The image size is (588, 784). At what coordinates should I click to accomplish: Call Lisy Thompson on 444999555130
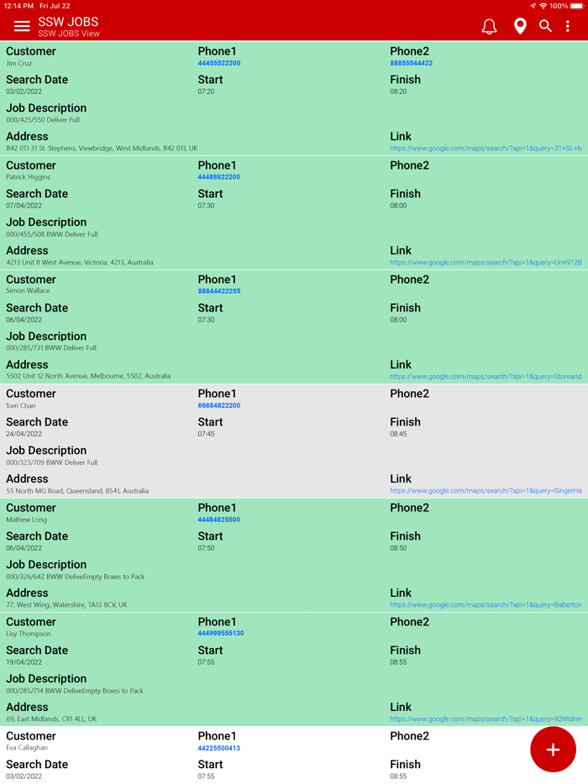pos(220,634)
